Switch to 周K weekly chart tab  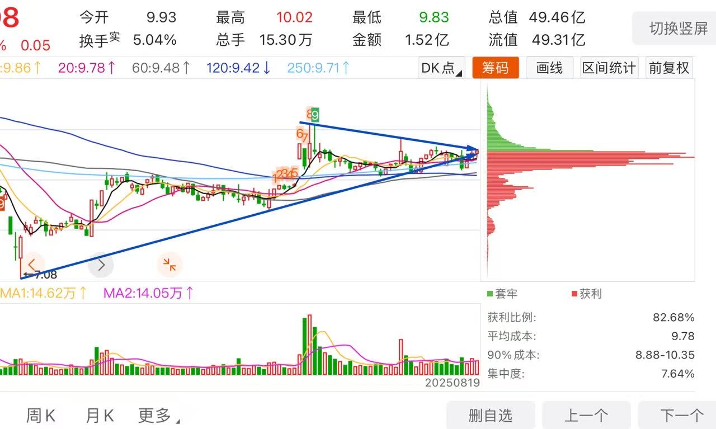pyautogui.click(x=41, y=416)
